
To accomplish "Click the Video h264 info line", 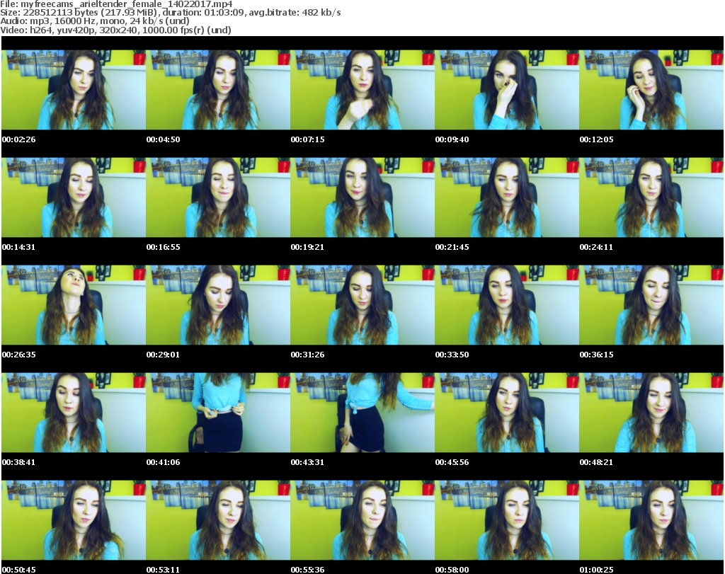I will pos(115,30).
